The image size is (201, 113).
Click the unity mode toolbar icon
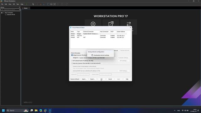coord(58,4)
